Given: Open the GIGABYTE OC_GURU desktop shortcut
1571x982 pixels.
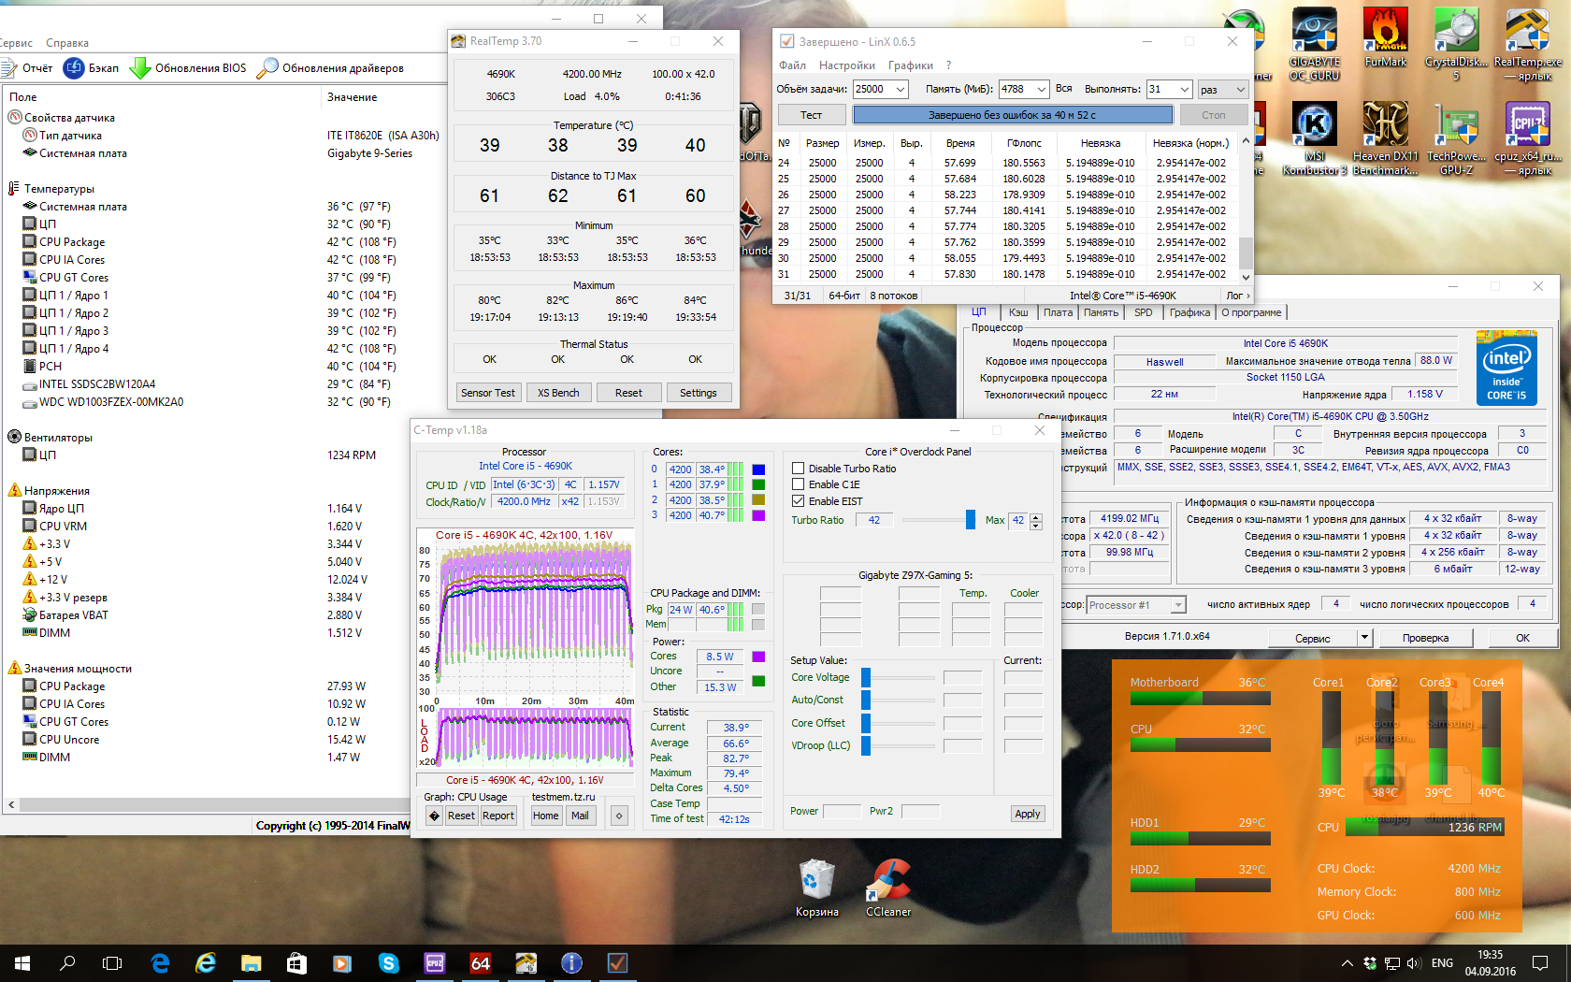Looking at the screenshot, I should pos(1314,44).
